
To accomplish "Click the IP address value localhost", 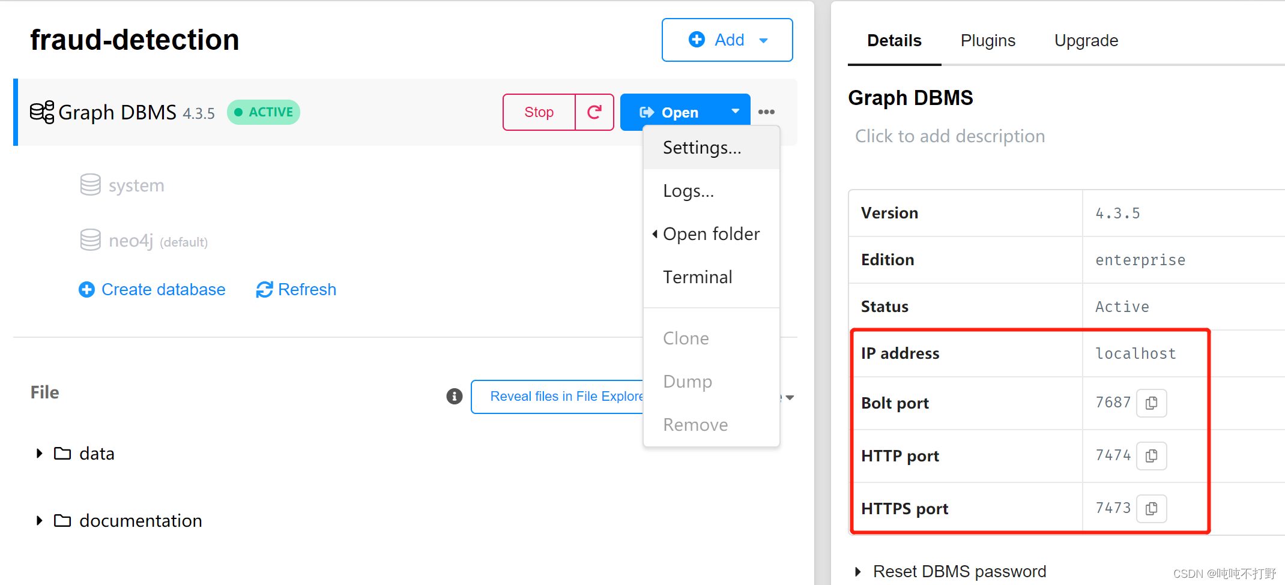I will [x=1135, y=354].
